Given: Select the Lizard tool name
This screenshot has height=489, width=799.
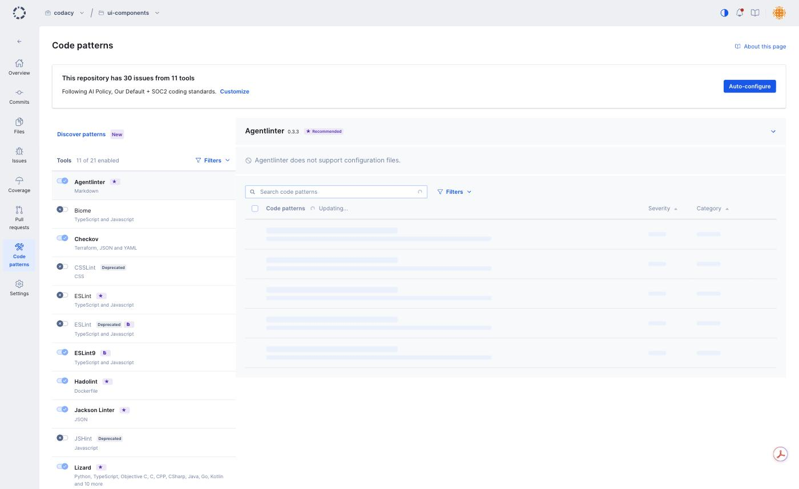Looking at the screenshot, I should tap(83, 467).
